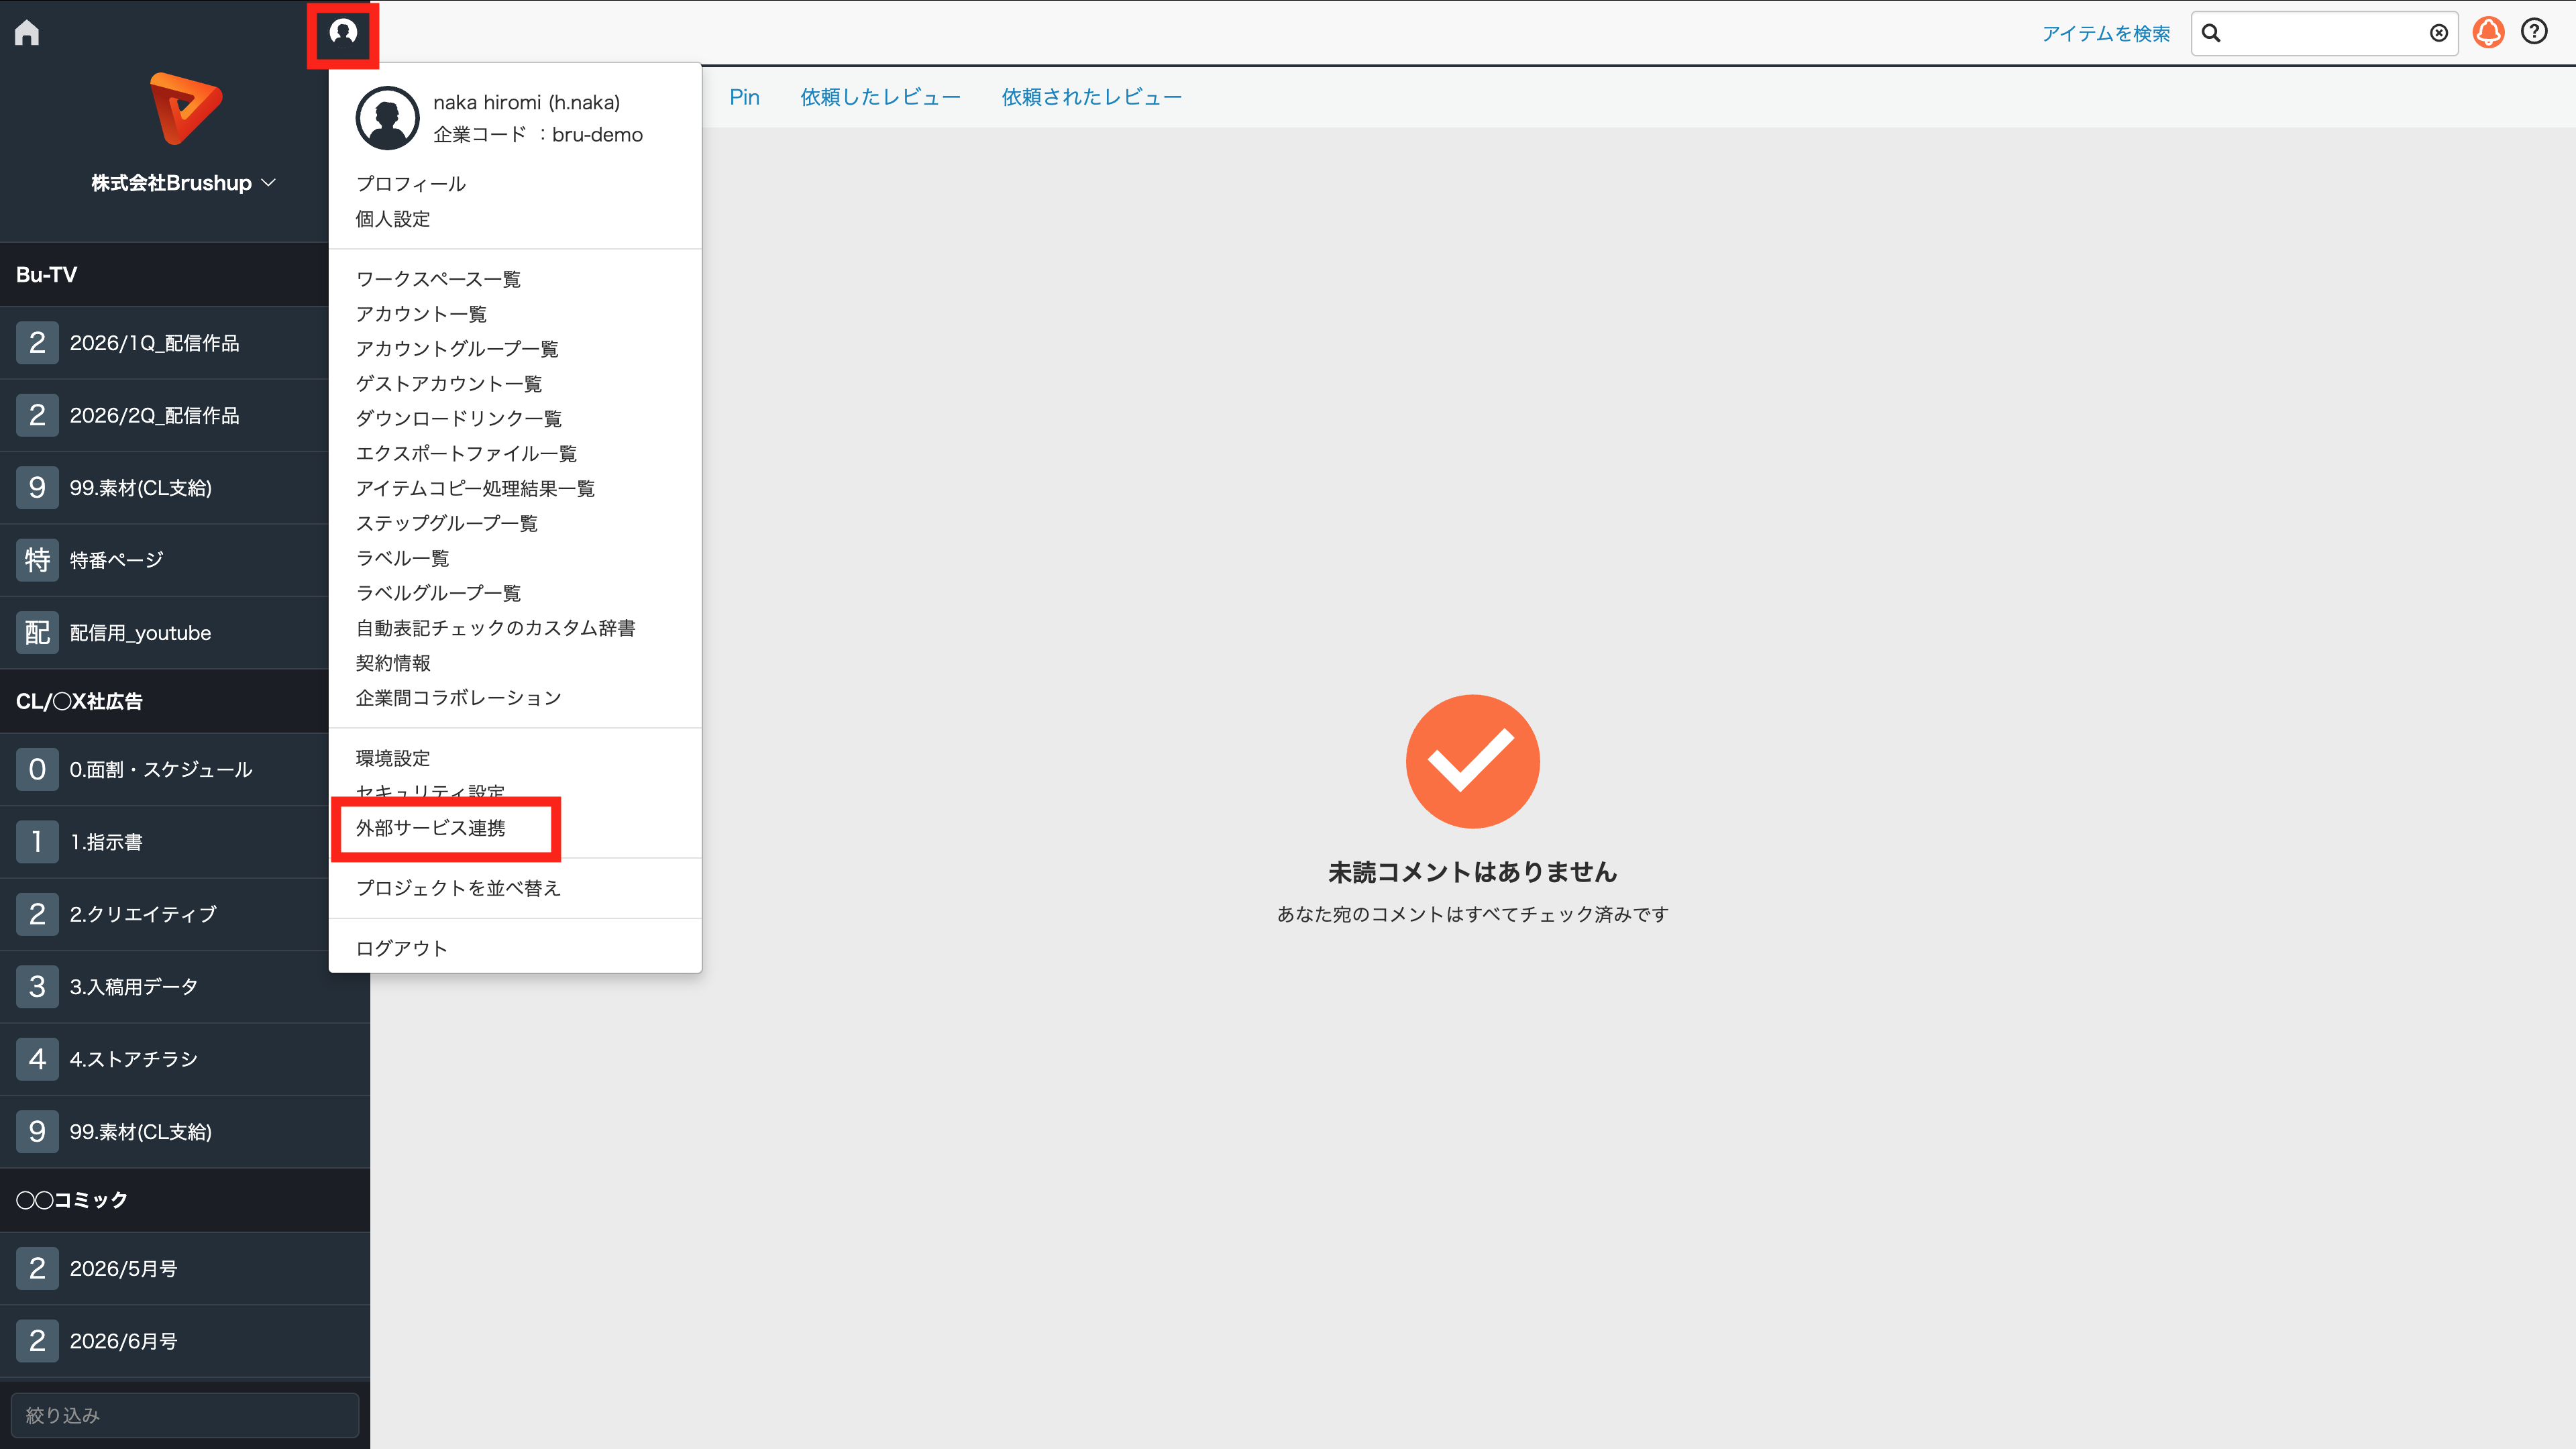Go to the home icon
The height and width of the screenshot is (1449, 2576).
pos(27,33)
